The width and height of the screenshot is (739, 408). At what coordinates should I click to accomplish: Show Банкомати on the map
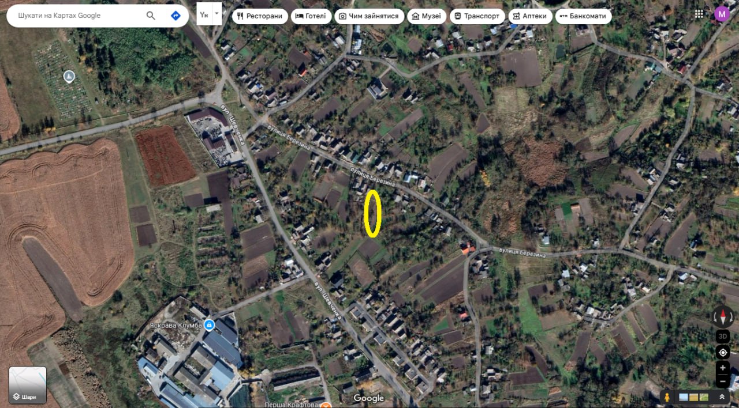tap(583, 16)
